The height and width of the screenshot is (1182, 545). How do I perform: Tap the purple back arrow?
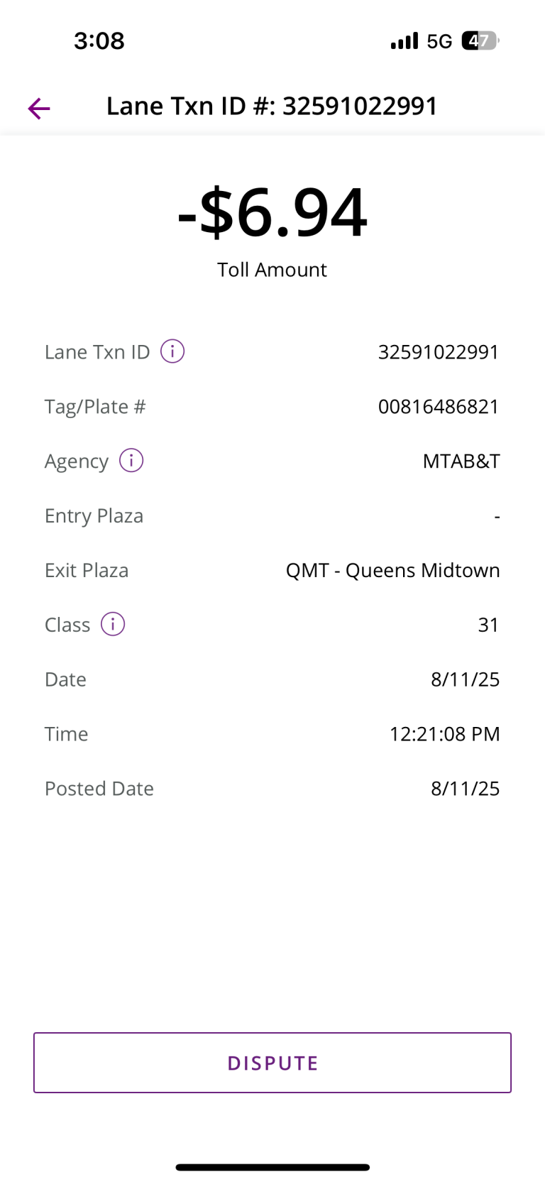[39, 109]
